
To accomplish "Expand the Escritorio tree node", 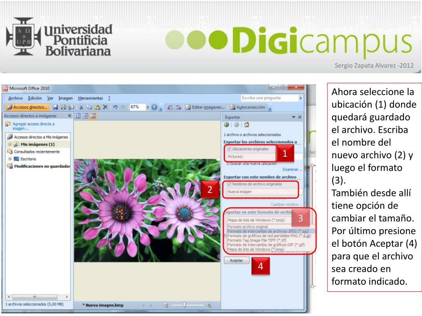I will point(10,159).
